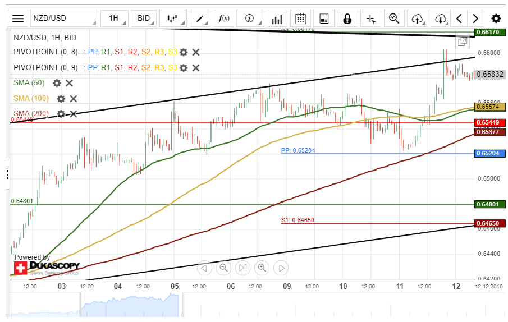Toggle the chart lock icon
This screenshot has height=322, width=508.
click(347, 19)
